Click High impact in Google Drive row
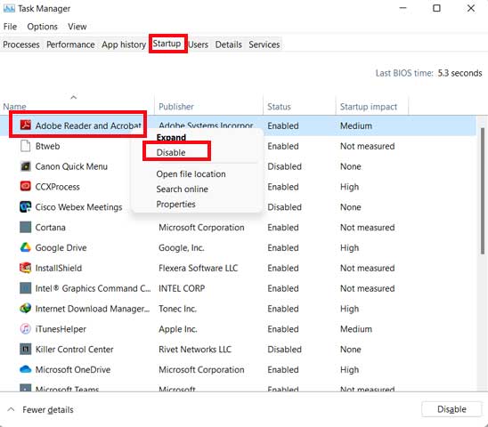488x427 pixels. (349, 247)
